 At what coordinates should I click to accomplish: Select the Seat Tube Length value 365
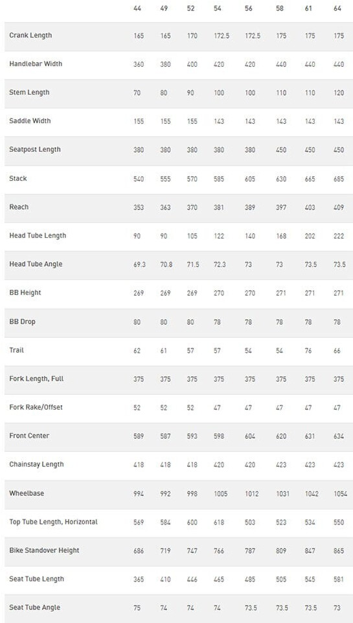click(x=139, y=580)
